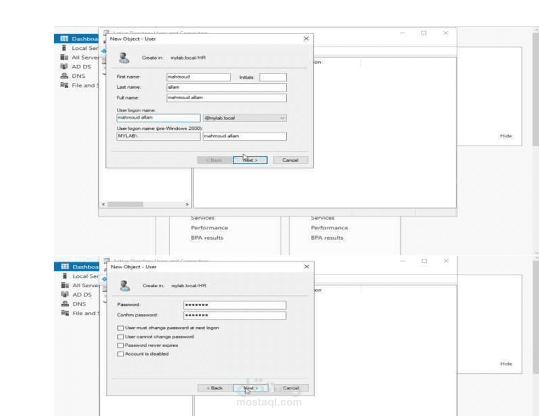Screen dimensions: 539x416
Task: Click left scroll arrow of tree pane scrollbar
Action: click(104, 204)
